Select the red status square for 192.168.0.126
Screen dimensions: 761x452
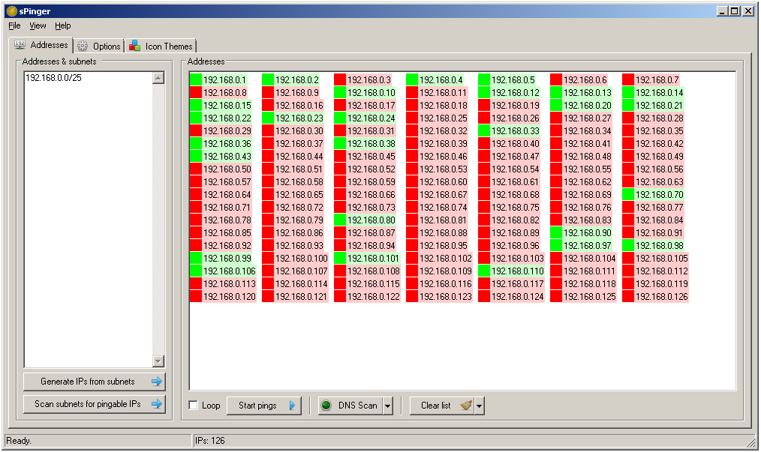tap(628, 296)
